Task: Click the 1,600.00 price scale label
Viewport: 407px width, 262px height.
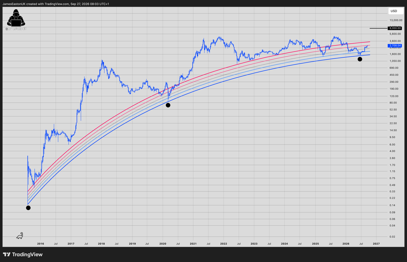Action: [395, 54]
